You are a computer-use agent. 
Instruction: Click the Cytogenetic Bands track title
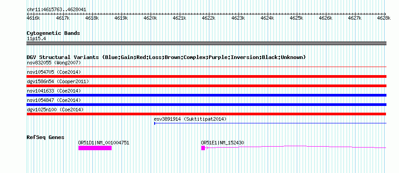[x=53, y=33]
